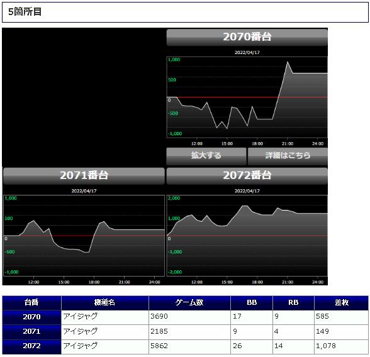Select the 2072番台 header bar
370x357 pixels.
pyautogui.click(x=247, y=176)
